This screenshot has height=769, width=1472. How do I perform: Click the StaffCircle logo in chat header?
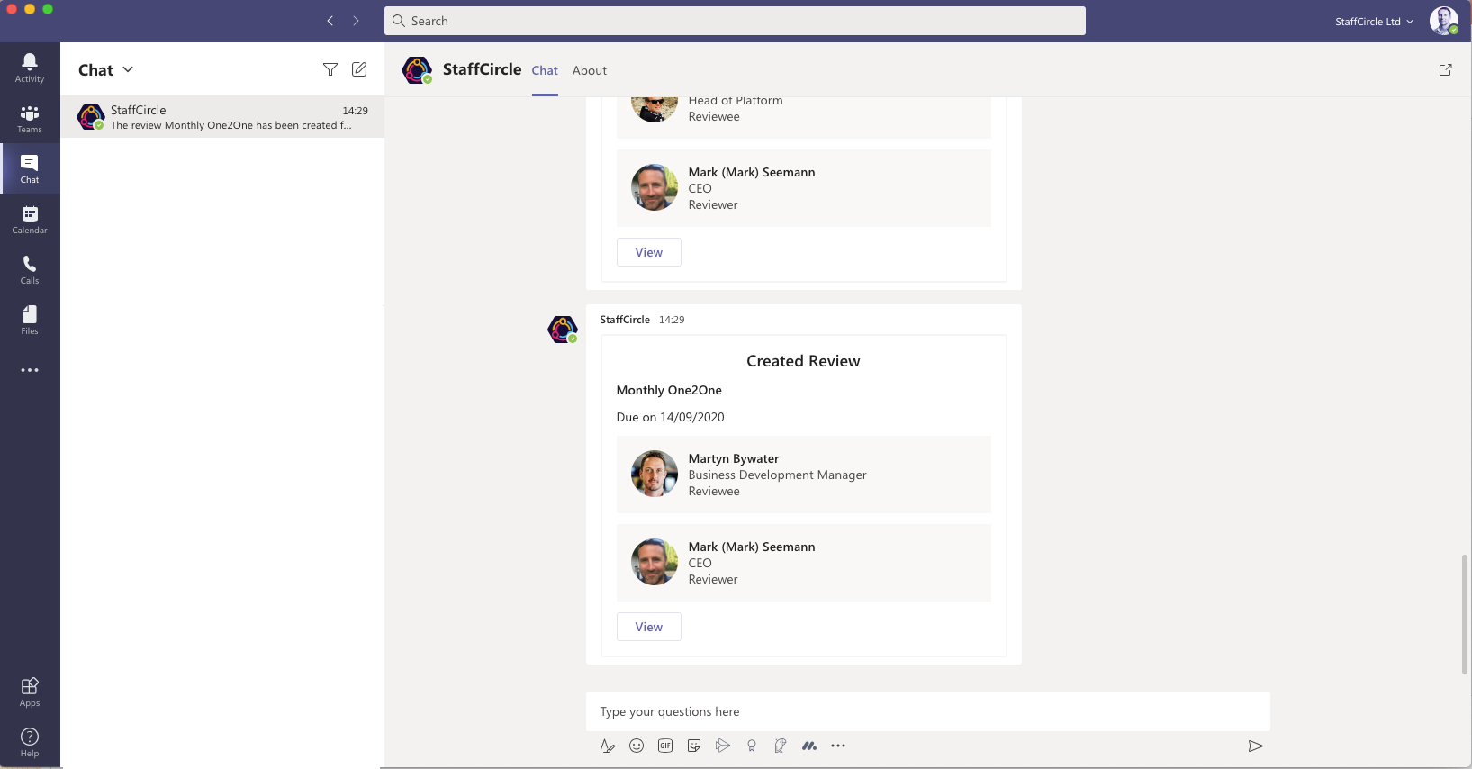pos(417,70)
